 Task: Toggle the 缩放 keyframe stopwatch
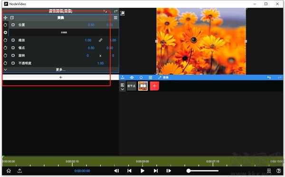(5, 40)
